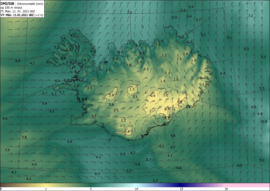270x191 pixels.
Task: Click the 2.8 value over Iceland
Action: click(139, 62)
